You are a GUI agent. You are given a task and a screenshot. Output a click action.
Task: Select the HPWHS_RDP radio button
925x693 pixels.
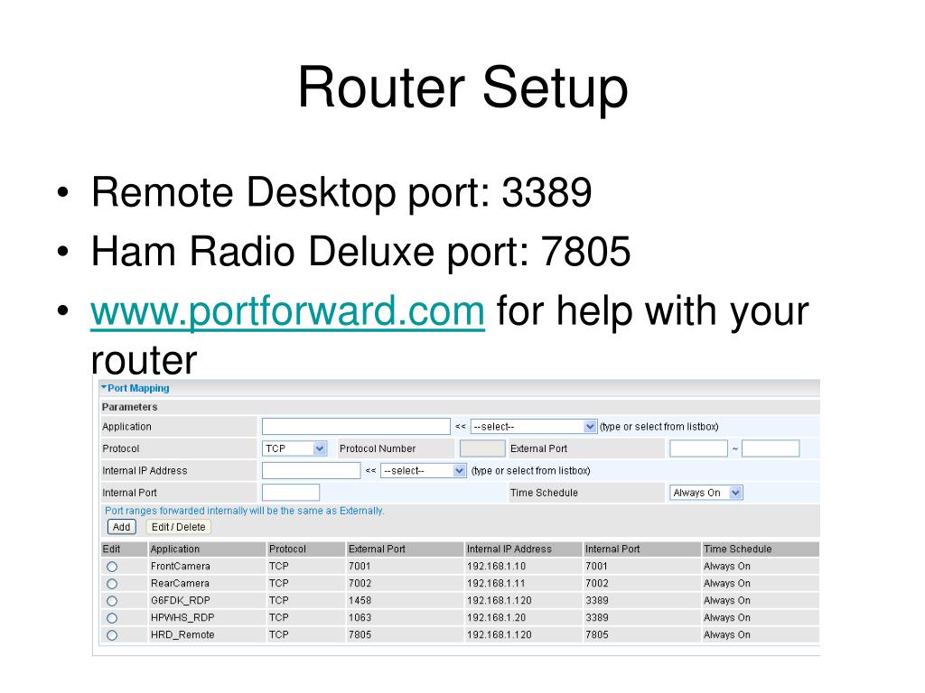pyautogui.click(x=112, y=618)
